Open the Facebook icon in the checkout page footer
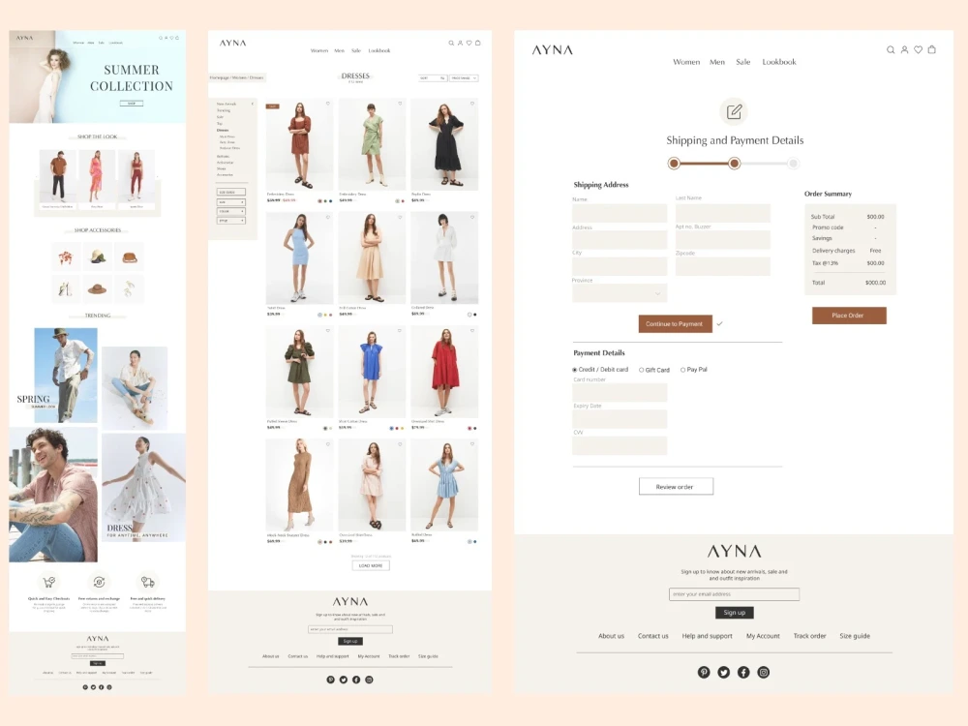Image resolution: width=968 pixels, height=726 pixels. pos(743,673)
